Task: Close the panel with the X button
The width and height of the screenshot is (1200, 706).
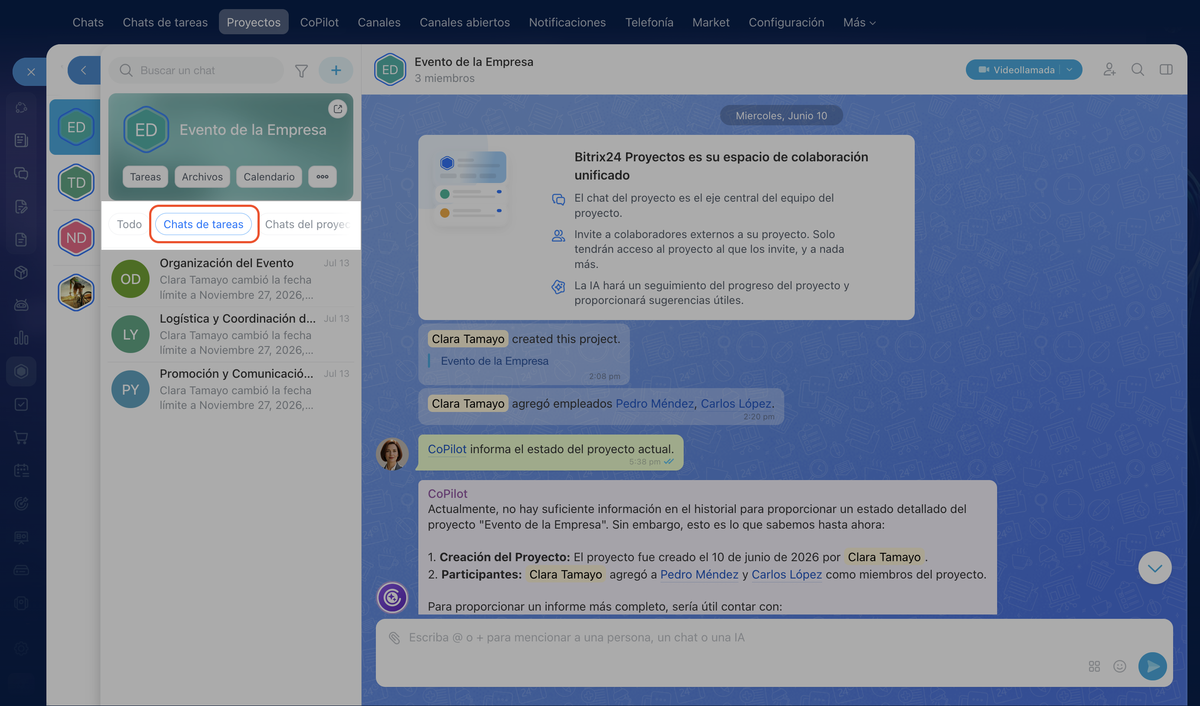Action: [31, 72]
